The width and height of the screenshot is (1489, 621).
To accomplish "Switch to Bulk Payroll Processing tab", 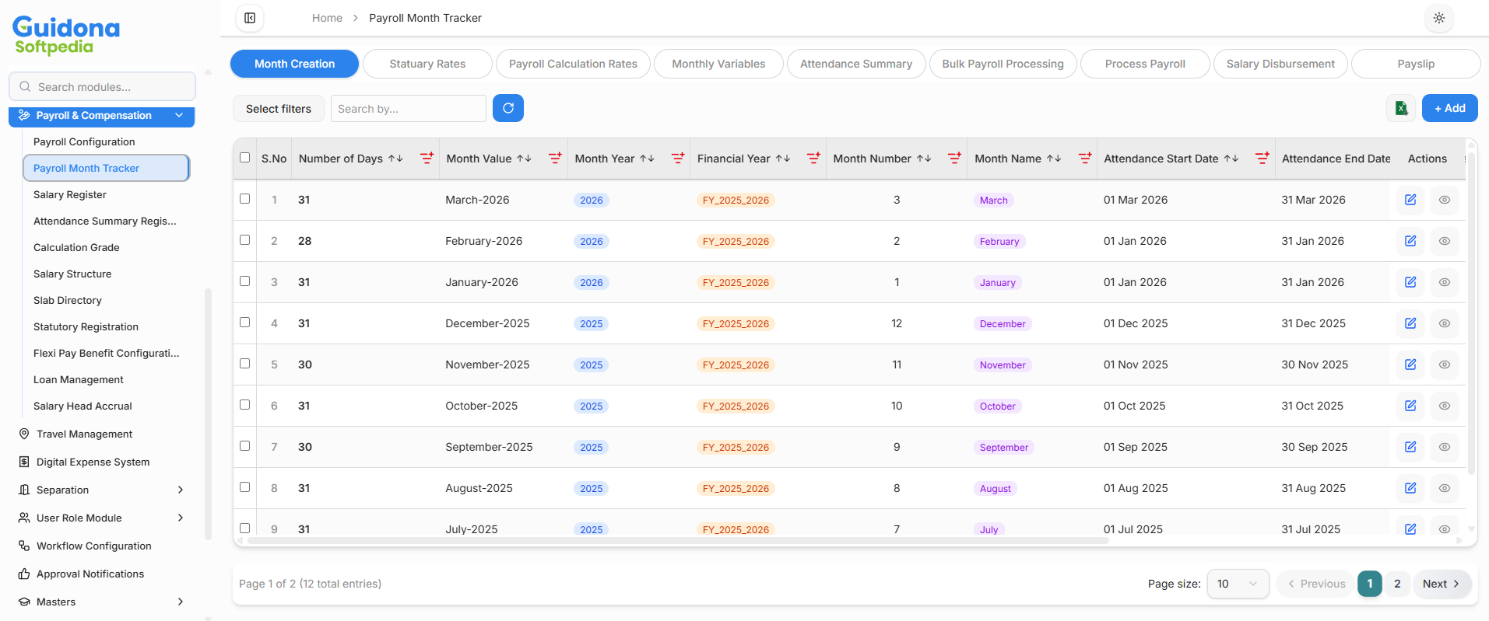I will point(1003,64).
